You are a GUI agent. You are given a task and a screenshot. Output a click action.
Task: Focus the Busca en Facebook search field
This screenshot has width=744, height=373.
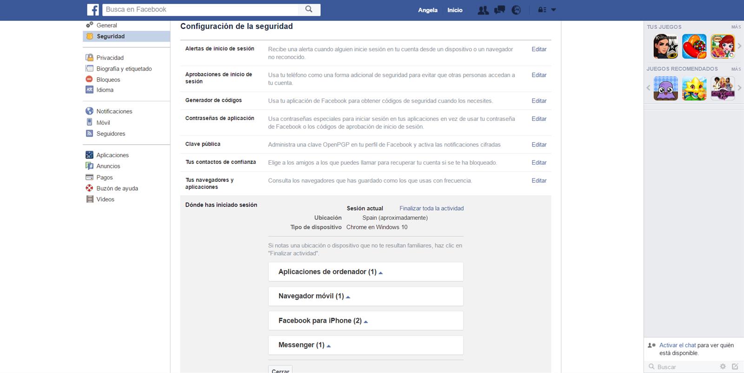coord(200,9)
